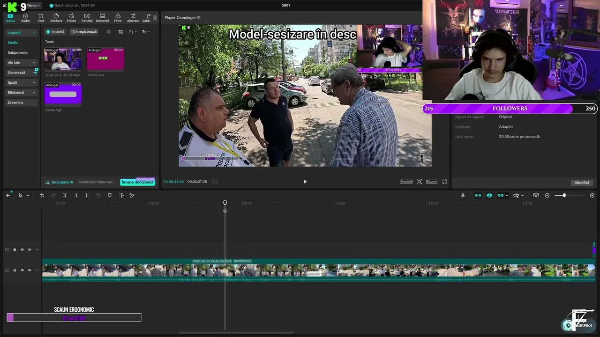This screenshot has height=337, width=600.
Task: Select the Scene-1.gif media thumbnail
Action: coord(63,94)
